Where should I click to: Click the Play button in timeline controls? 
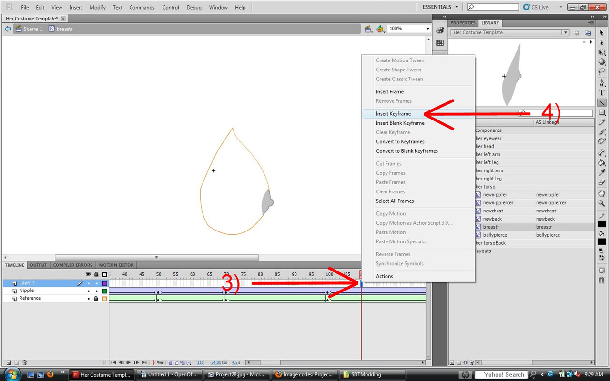pos(129,363)
